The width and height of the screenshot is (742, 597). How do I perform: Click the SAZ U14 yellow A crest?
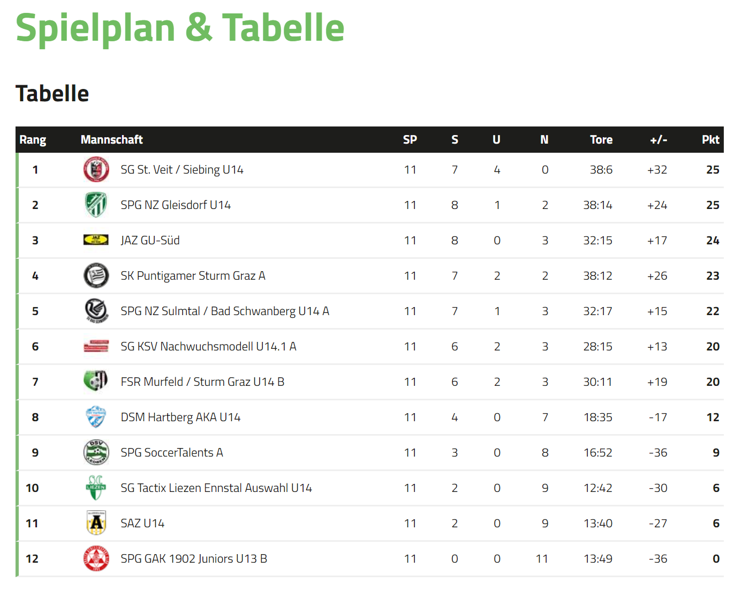click(x=96, y=523)
